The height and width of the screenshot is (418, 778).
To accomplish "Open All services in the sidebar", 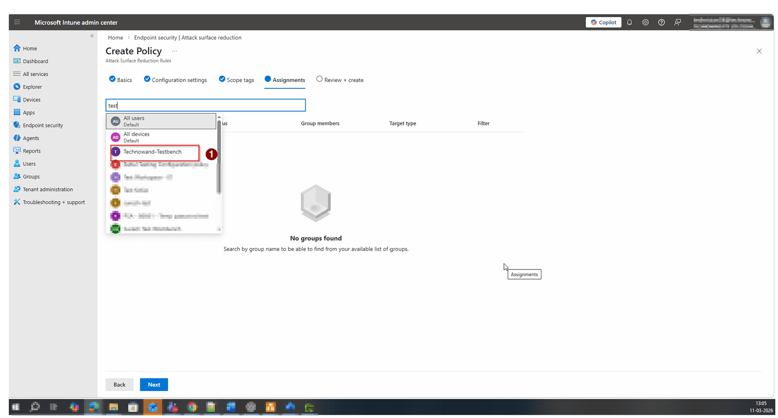I will [x=31, y=74].
